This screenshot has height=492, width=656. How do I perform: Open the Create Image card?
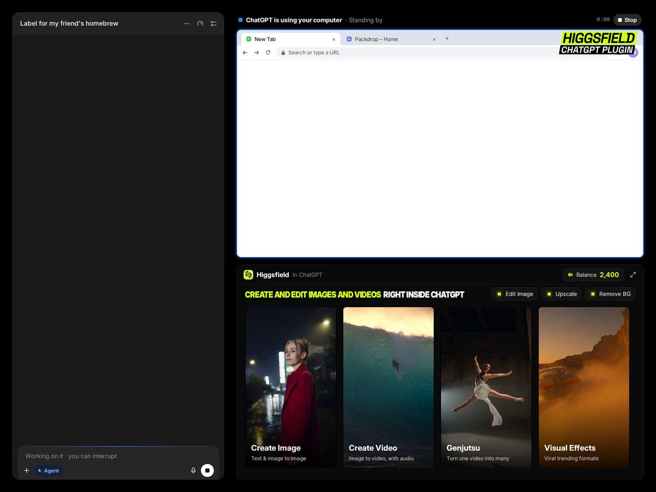291,388
